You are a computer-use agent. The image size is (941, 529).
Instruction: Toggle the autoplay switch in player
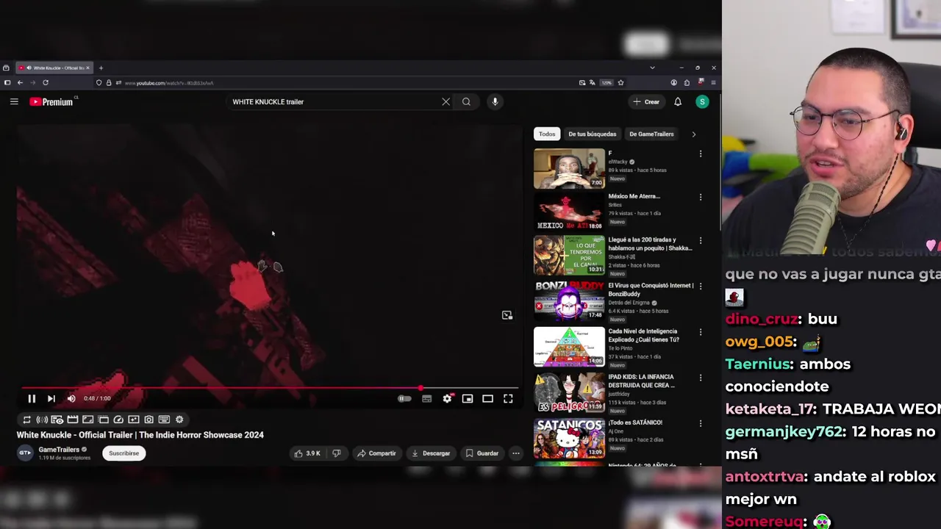tap(404, 398)
